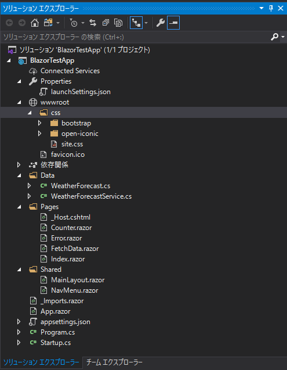Expand the bootstrap folder
The width and height of the screenshot is (287, 370).
39,123
